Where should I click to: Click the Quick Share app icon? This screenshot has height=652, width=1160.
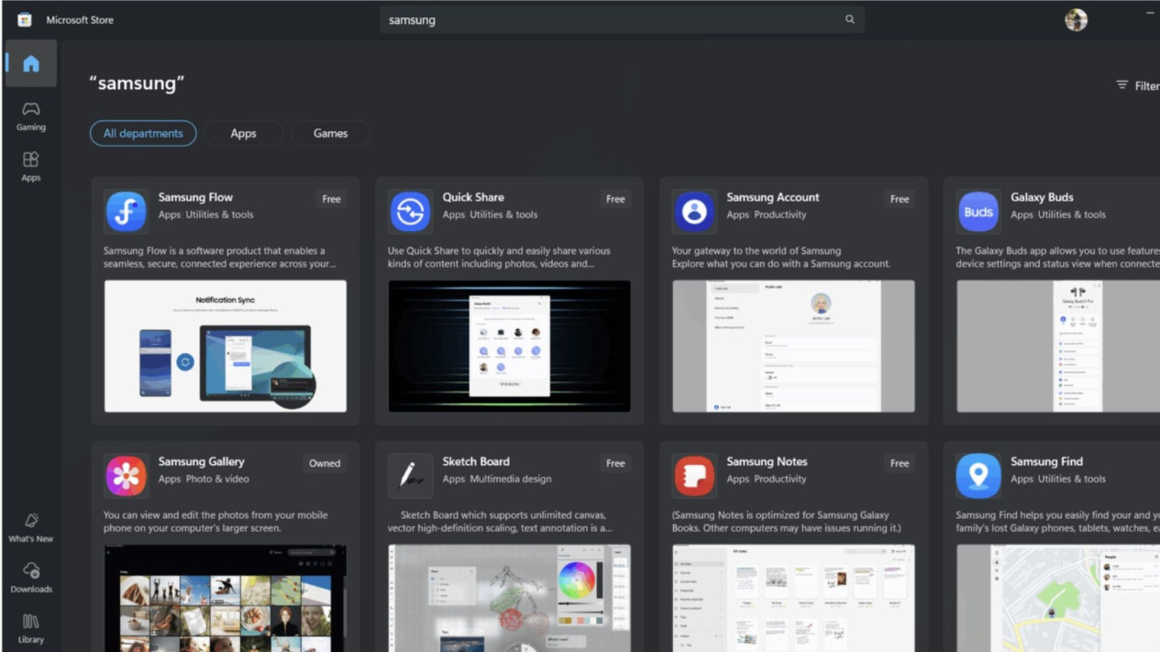point(410,212)
